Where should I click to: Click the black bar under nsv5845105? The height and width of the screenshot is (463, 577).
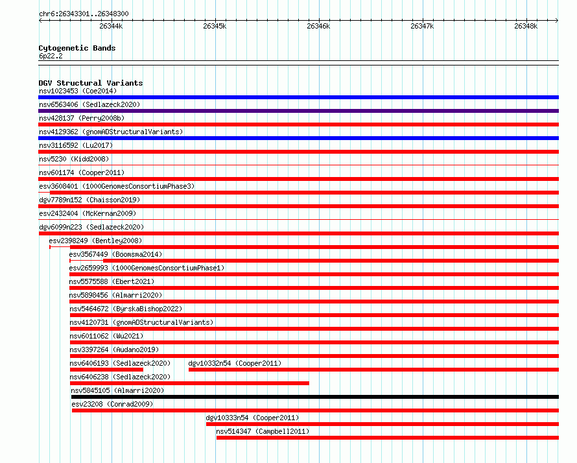tap(315, 397)
